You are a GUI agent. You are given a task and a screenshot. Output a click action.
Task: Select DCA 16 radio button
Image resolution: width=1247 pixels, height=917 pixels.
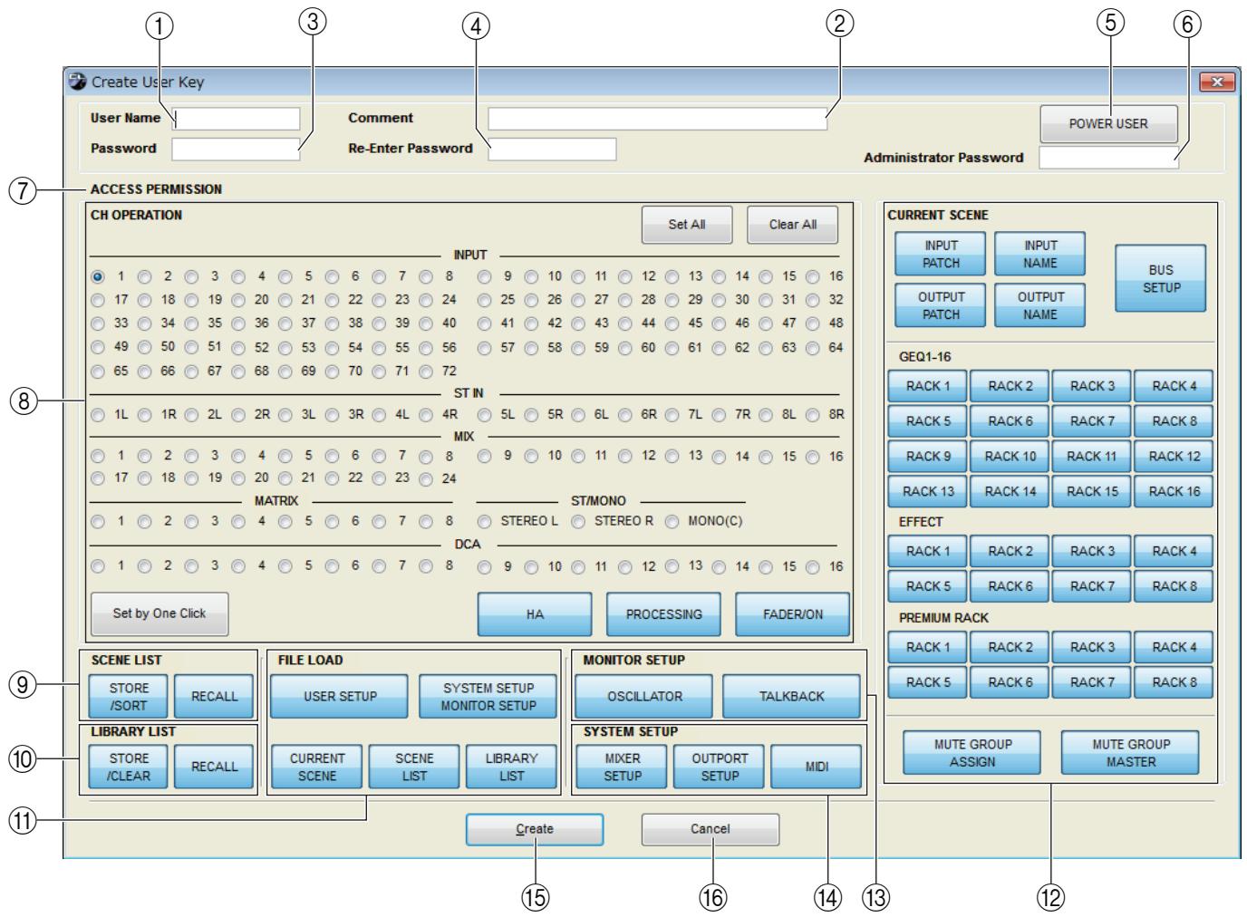(812, 567)
